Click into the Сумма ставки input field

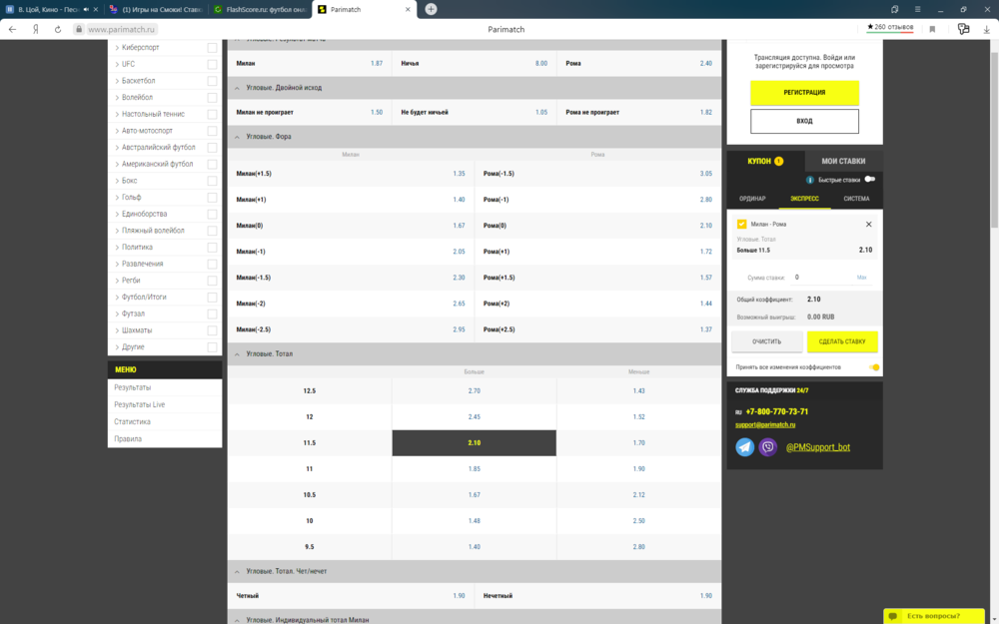[822, 277]
